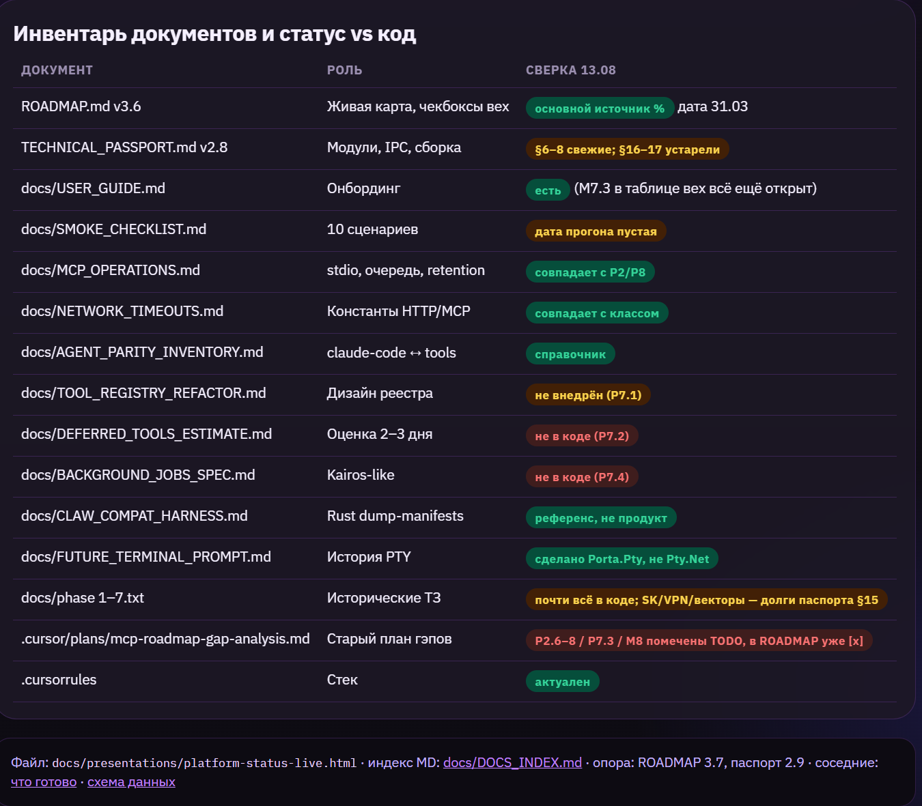Viewport: 922px width, 806px height.
Task: Select the '.cursor/plans/mcp-roadmap-gap-analysis.md' cell
Action: [165, 639]
